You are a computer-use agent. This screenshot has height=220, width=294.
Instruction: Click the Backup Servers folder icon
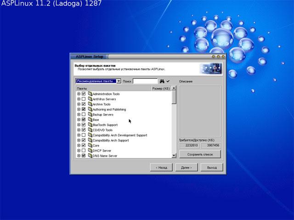(x=90, y=114)
